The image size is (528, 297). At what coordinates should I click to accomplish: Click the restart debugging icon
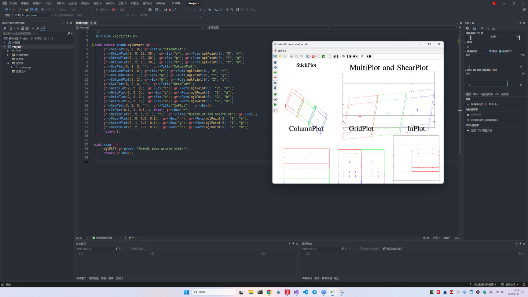[x=175, y=10]
